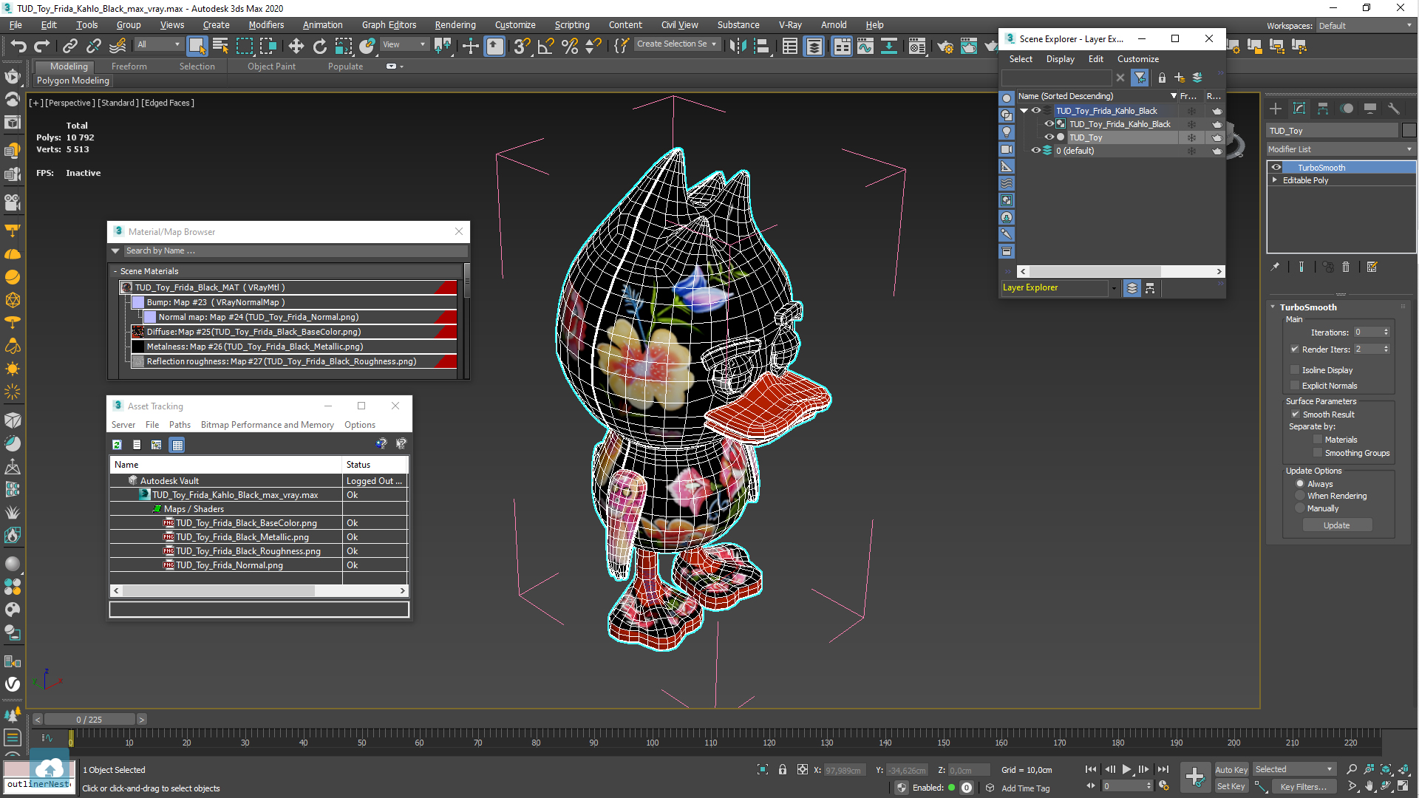
Task: Pick Rectangular Selection Region tool
Action: click(244, 46)
